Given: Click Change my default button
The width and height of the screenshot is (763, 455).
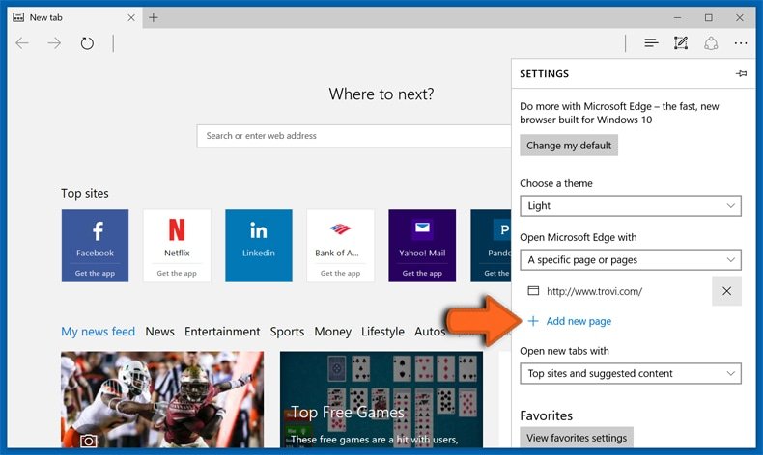Looking at the screenshot, I should (569, 146).
